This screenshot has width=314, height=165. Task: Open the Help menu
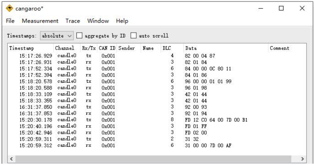click(x=122, y=21)
